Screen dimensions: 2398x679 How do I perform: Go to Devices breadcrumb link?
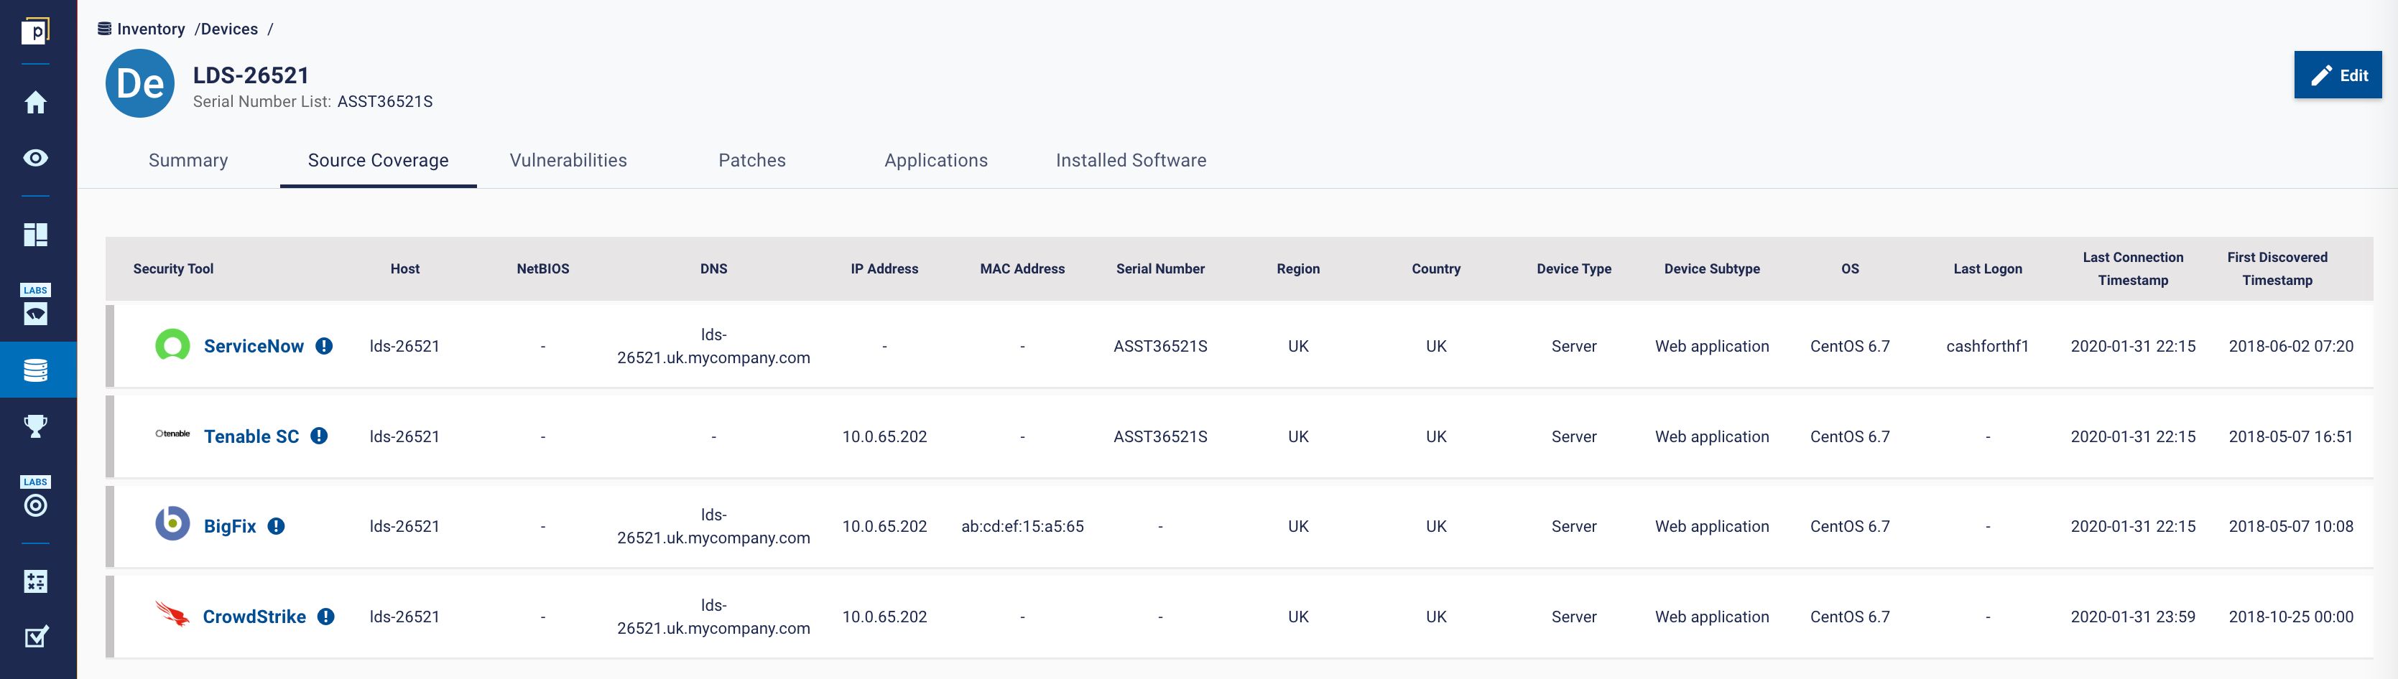(x=229, y=29)
